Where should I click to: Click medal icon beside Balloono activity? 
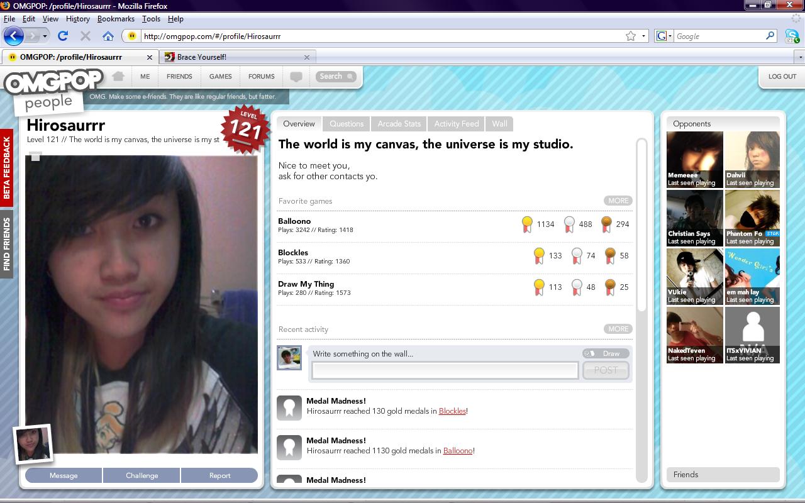click(x=289, y=448)
